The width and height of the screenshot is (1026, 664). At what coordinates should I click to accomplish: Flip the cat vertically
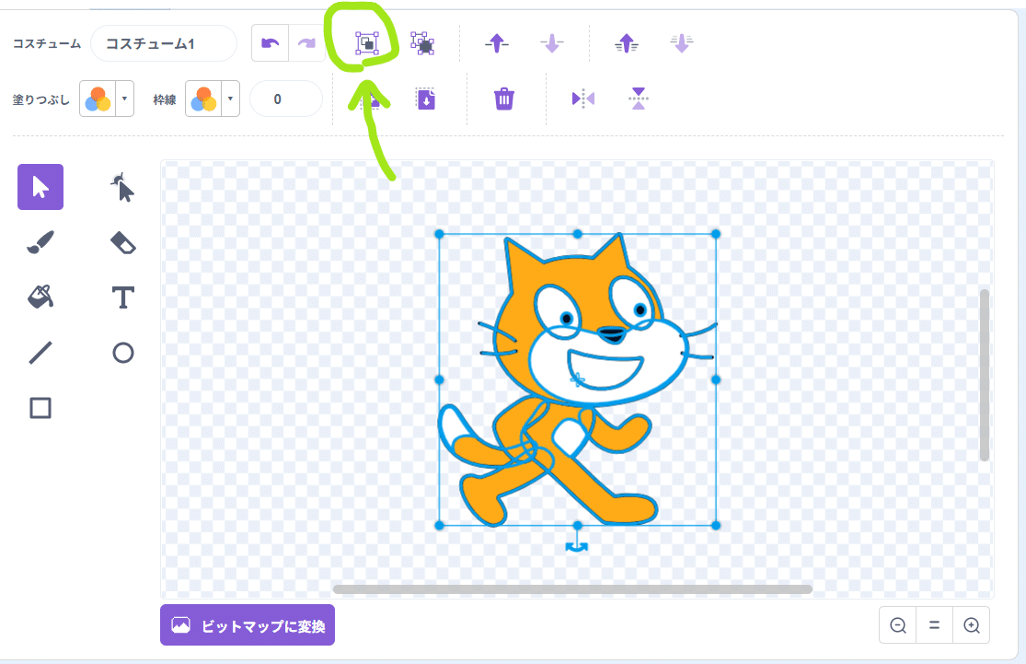click(638, 98)
